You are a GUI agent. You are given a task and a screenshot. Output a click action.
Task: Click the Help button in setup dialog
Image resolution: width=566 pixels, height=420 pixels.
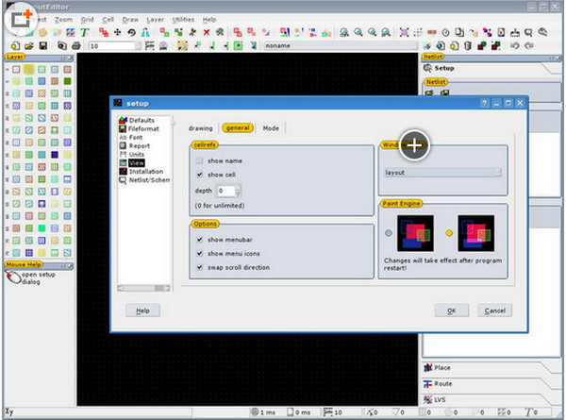point(142,310)
